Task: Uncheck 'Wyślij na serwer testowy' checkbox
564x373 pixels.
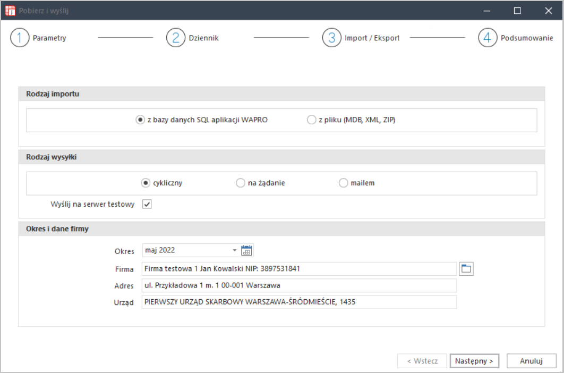Action: 147,205
